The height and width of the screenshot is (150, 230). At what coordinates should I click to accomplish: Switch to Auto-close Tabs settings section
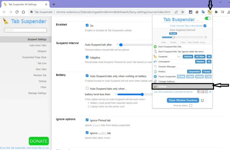[38, 46]
